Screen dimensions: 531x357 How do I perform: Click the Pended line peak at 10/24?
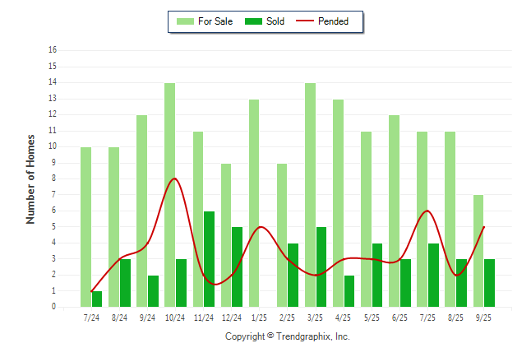pyautogui.click(x=174, y=178)
